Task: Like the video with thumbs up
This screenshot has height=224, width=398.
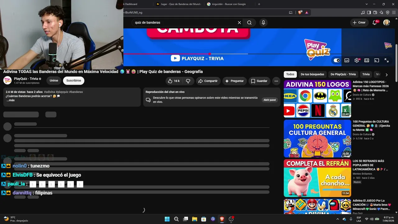Action: click(x=174, y=81)
